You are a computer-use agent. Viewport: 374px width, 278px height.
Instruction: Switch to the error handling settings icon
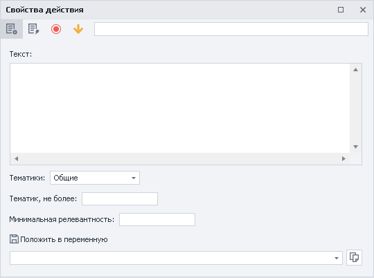34,29
